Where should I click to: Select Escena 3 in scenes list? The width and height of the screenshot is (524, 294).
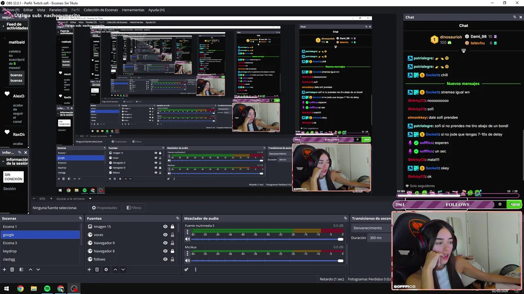pos(40,243)
